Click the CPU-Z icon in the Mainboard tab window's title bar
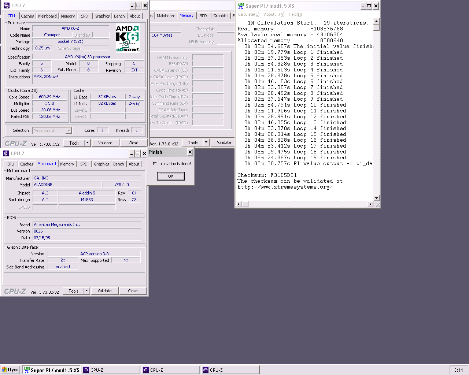Image resolution: width=469 pixels, height=375 pixels. (5, 153)
